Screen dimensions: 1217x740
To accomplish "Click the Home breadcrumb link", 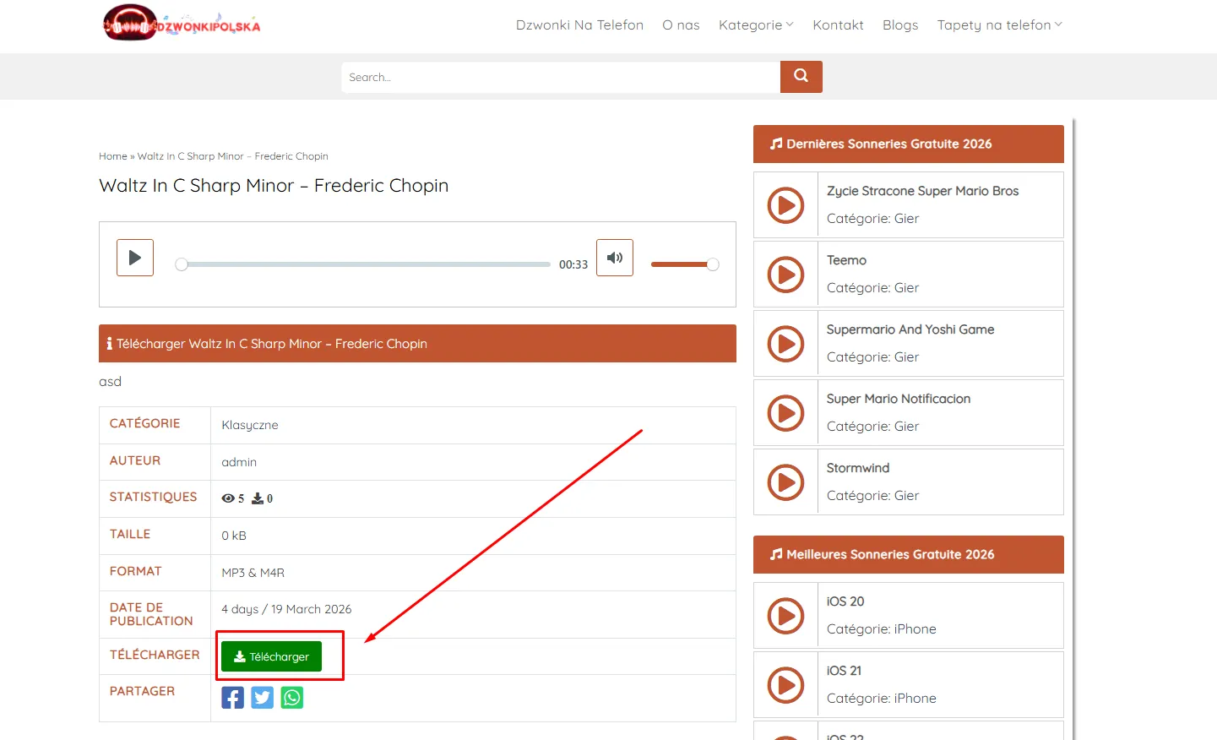I will (112, 156).
